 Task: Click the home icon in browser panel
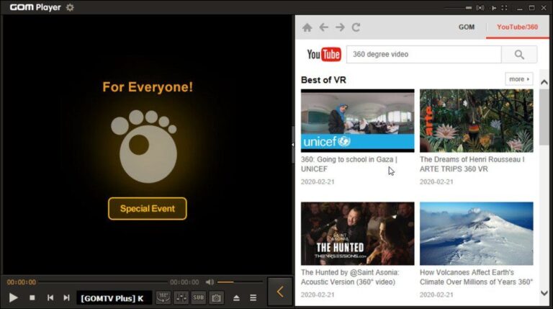307,27
